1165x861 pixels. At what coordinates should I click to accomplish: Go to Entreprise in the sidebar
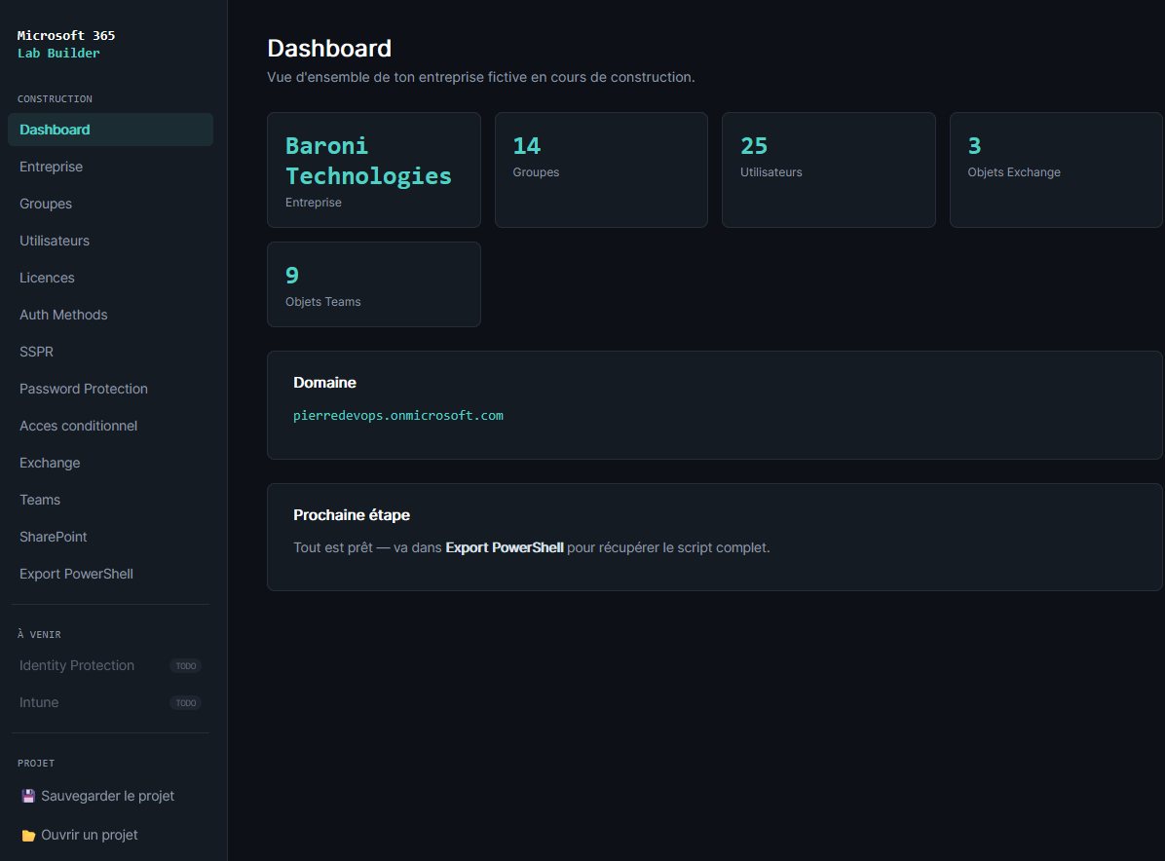pyautogui.click(x=111, y=167)
